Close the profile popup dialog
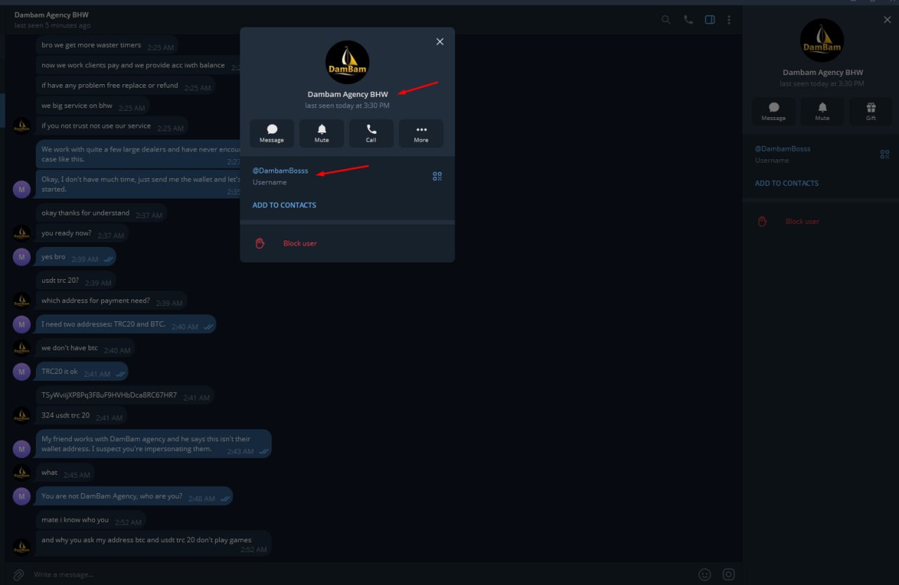The width and height of the screenshot is (899, 585). tap(440, 41)
